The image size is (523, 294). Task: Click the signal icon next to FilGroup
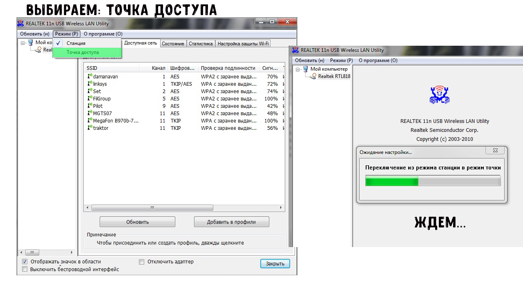pyautogui.click(x=89, y=98)
